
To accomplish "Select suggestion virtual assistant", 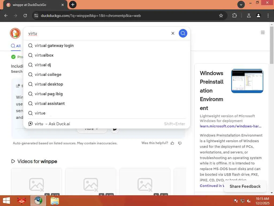I will tap(106, 103).
